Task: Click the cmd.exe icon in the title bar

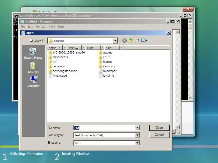Action: point(16,15)
